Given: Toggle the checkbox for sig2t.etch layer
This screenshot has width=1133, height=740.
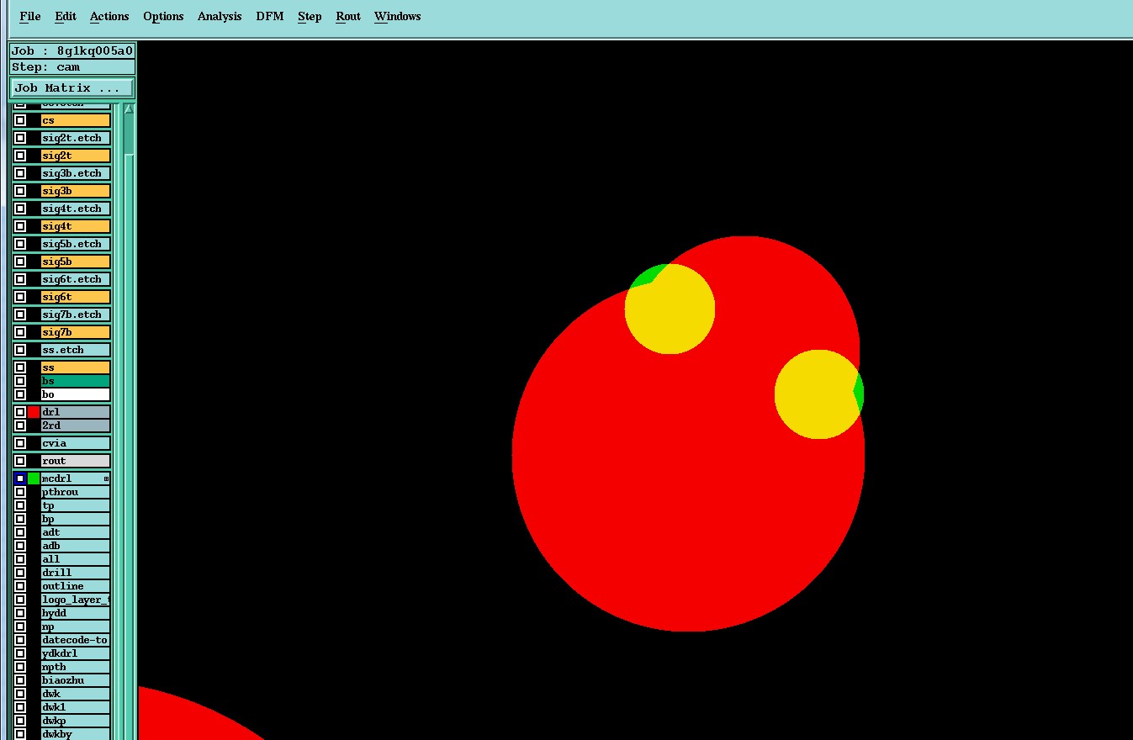Looking at the screenshot, I should 20,138.
